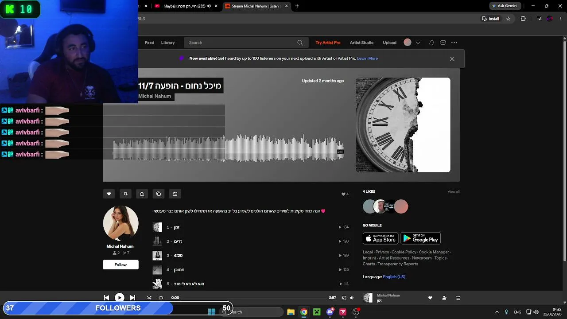Open Transparency Reports link
The image size is (567, 319).
coord(398,264)
